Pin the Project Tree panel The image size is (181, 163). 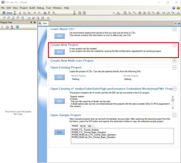pos(31,22)
